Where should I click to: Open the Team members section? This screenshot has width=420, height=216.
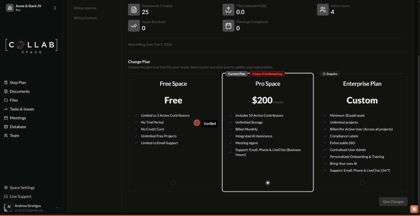tap(14, 135)
